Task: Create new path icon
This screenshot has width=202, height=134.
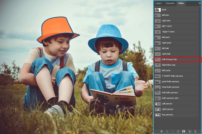Action: (190, 131)
